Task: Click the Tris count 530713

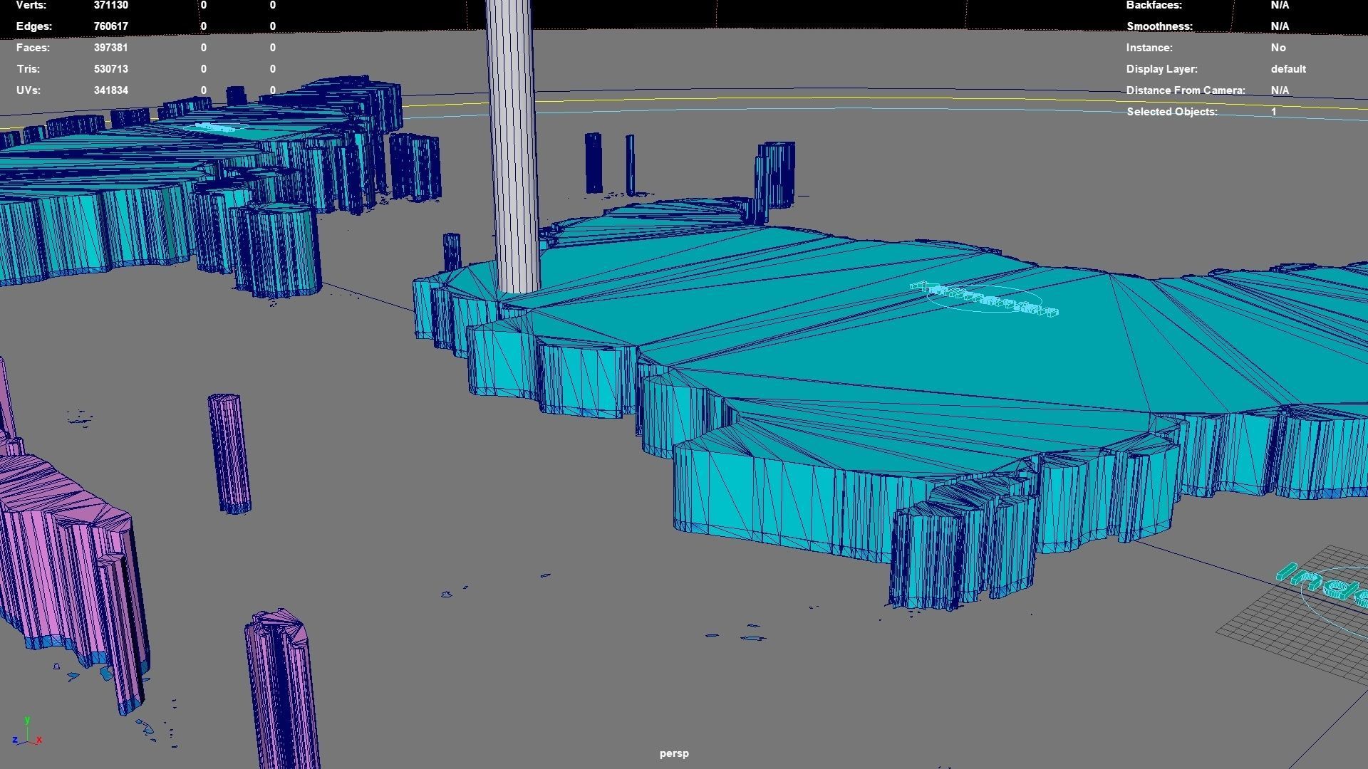Action: (x=110, y=69)
